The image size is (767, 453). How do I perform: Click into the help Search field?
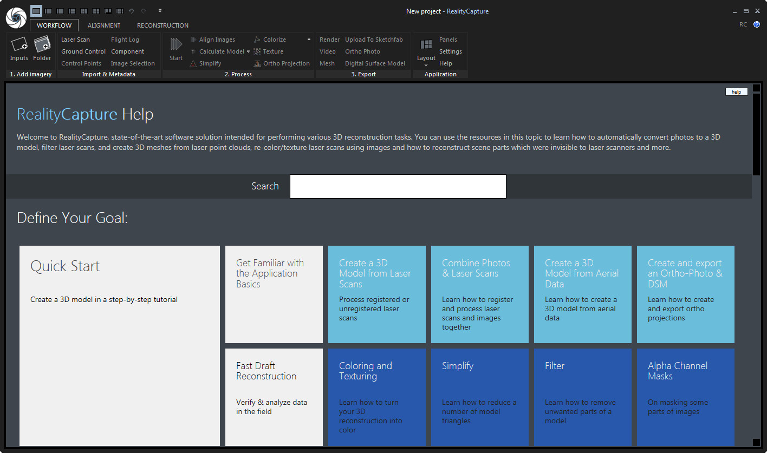pos(398,186)
